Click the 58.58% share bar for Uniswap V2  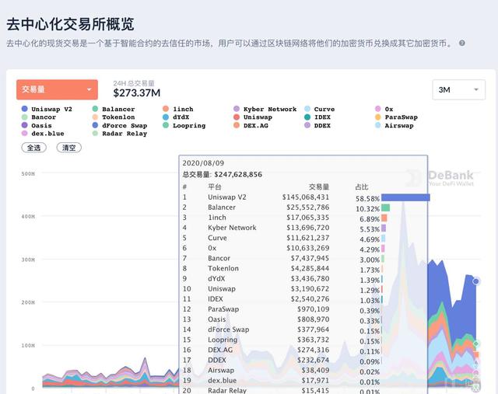(405, 197)
